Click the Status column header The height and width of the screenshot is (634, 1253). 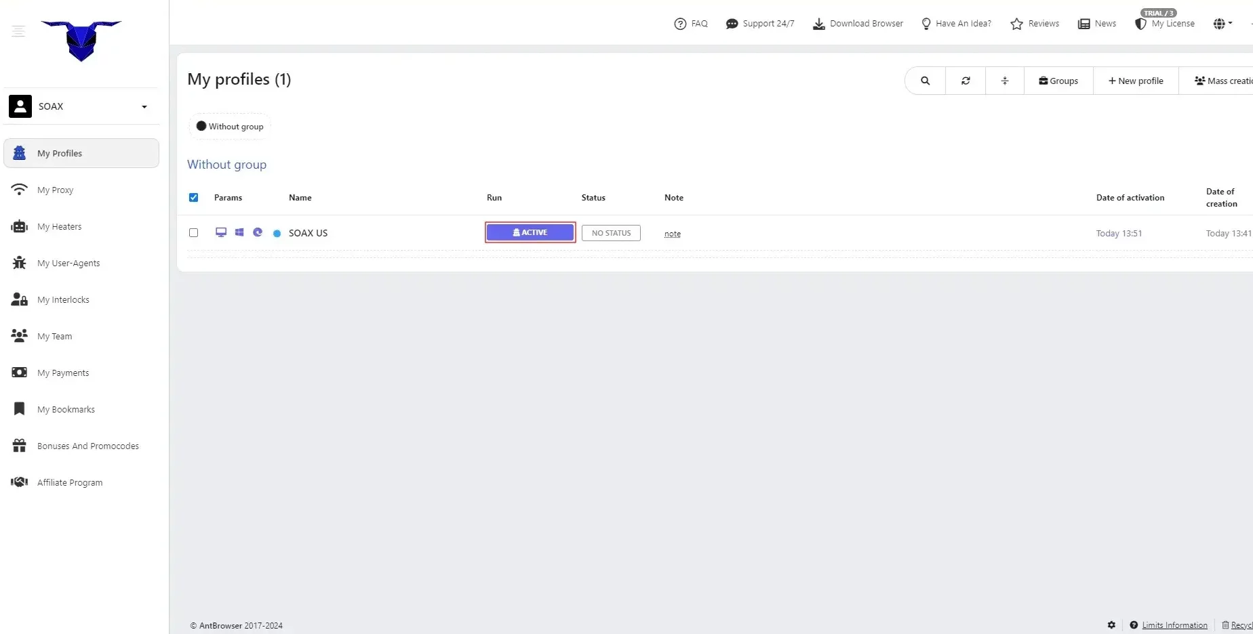click(x=593, y=198)
